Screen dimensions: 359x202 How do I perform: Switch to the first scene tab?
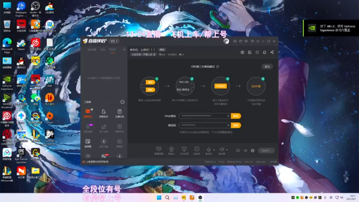[92, 50]
